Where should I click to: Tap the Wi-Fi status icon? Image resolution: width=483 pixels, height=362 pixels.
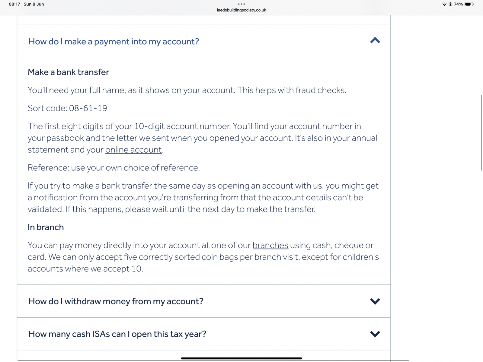444,4
